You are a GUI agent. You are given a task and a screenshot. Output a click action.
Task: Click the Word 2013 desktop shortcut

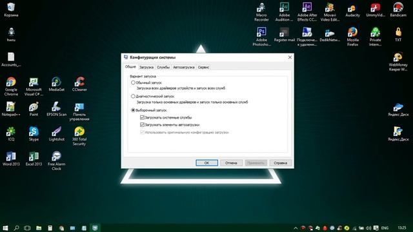(x=11, y=159)
